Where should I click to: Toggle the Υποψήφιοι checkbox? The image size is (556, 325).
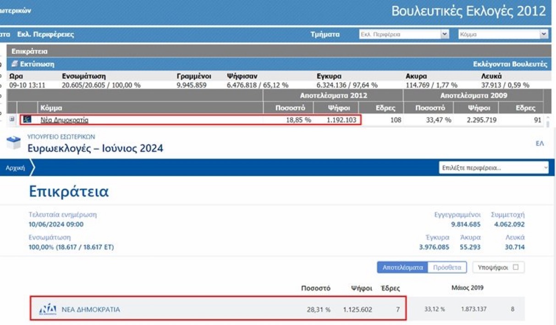(516, 267)
